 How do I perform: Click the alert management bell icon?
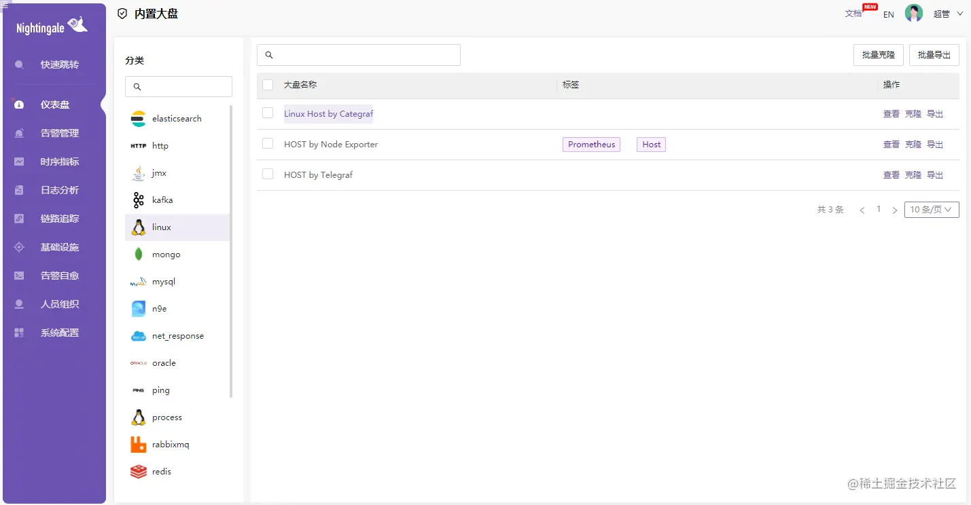(x=19, y=133)
